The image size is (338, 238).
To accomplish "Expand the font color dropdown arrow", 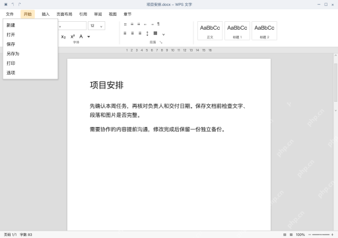I will pos(88,36).
